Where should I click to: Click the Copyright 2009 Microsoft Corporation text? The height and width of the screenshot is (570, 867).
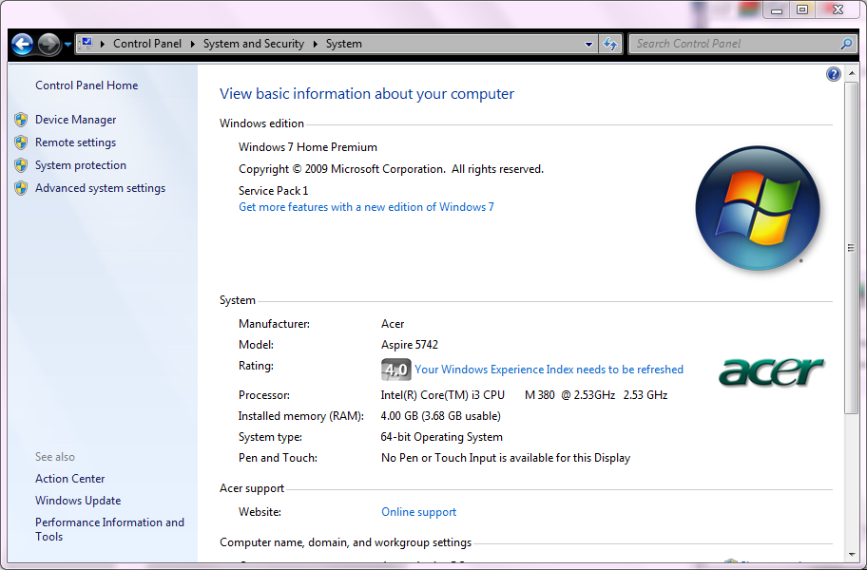pyautogui.click(x=391, y=169)
